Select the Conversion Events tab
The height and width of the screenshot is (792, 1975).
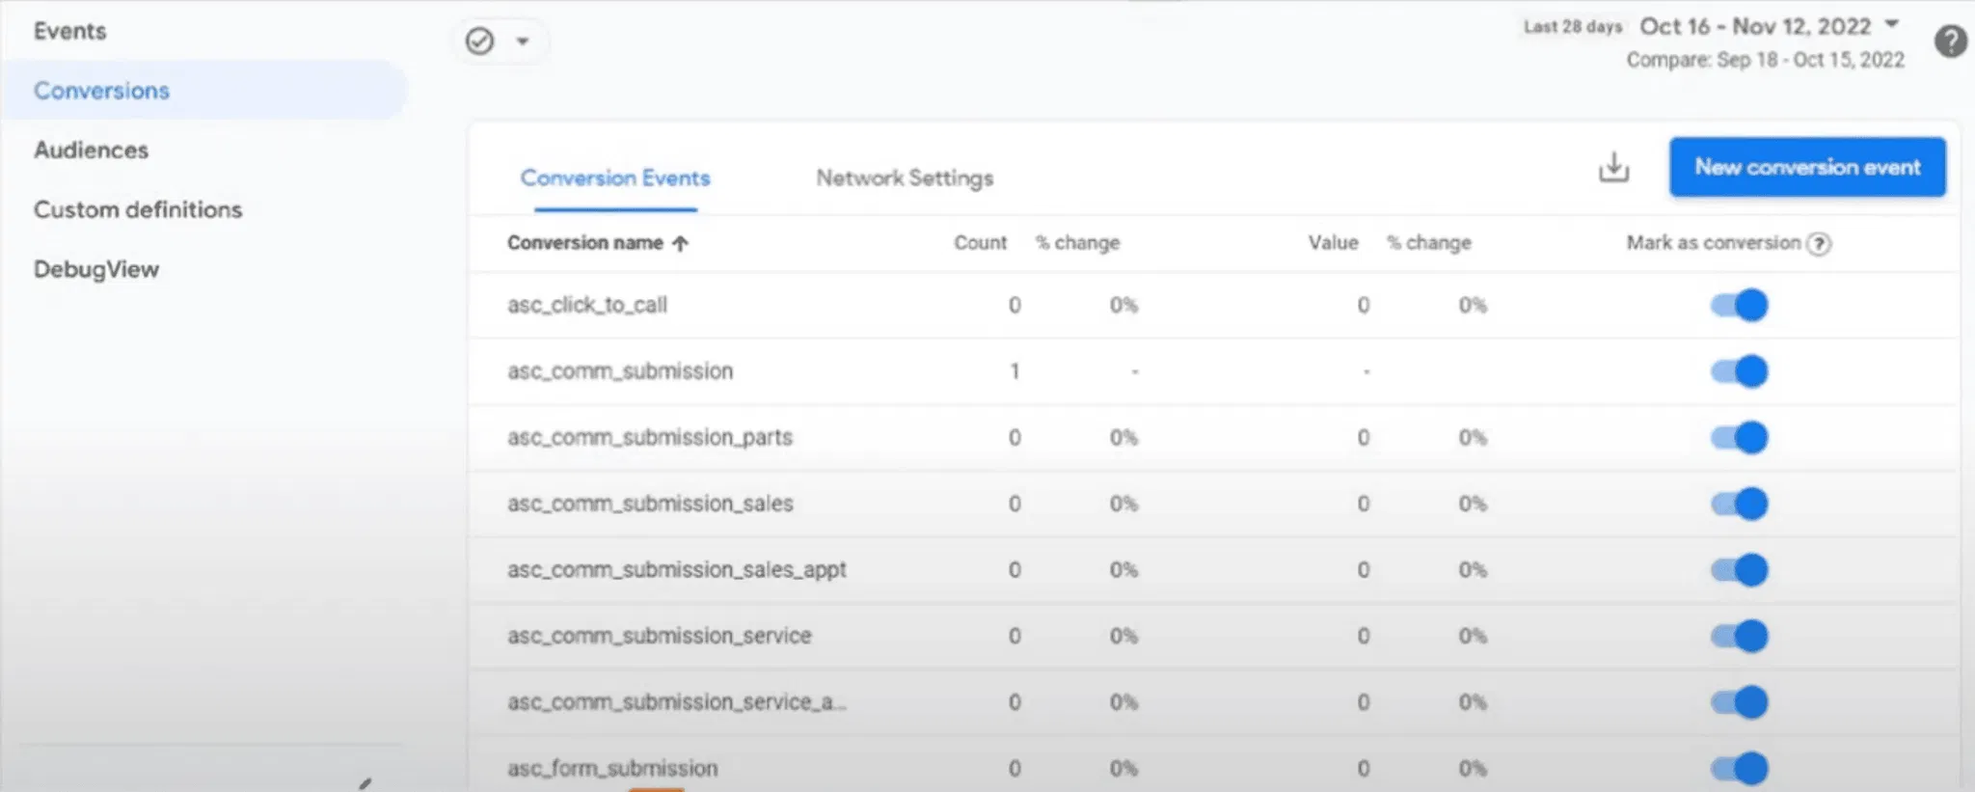pos(615,178)
